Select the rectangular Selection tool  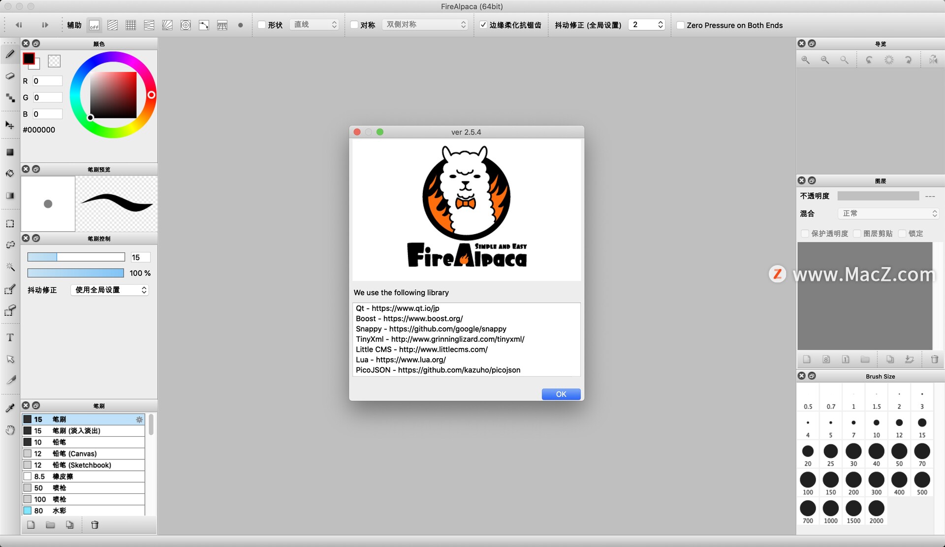point(10,223)
